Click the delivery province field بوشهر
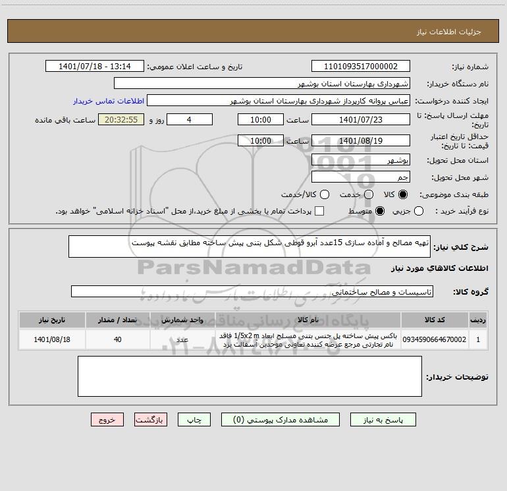The width and height of the screenshot is (507, 491). coord(361,160)
